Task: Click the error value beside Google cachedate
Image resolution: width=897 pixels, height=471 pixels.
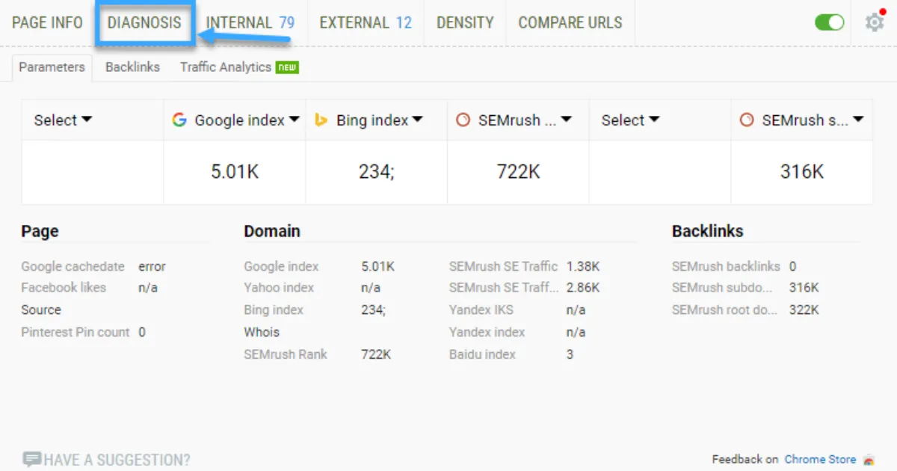Action: click(152, 266)
